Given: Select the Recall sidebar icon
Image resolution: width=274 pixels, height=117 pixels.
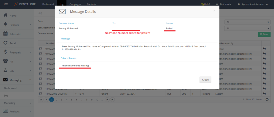Looking at the screenshot, I should [5, 43].
